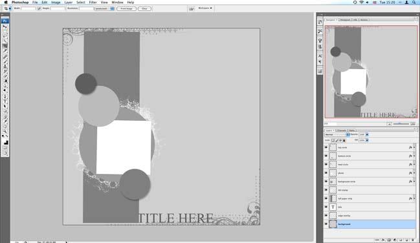Open the layer Opacity dropdown arrow
Image resolution: width=420 pixels, height=243 pixels.
point(367,134)
